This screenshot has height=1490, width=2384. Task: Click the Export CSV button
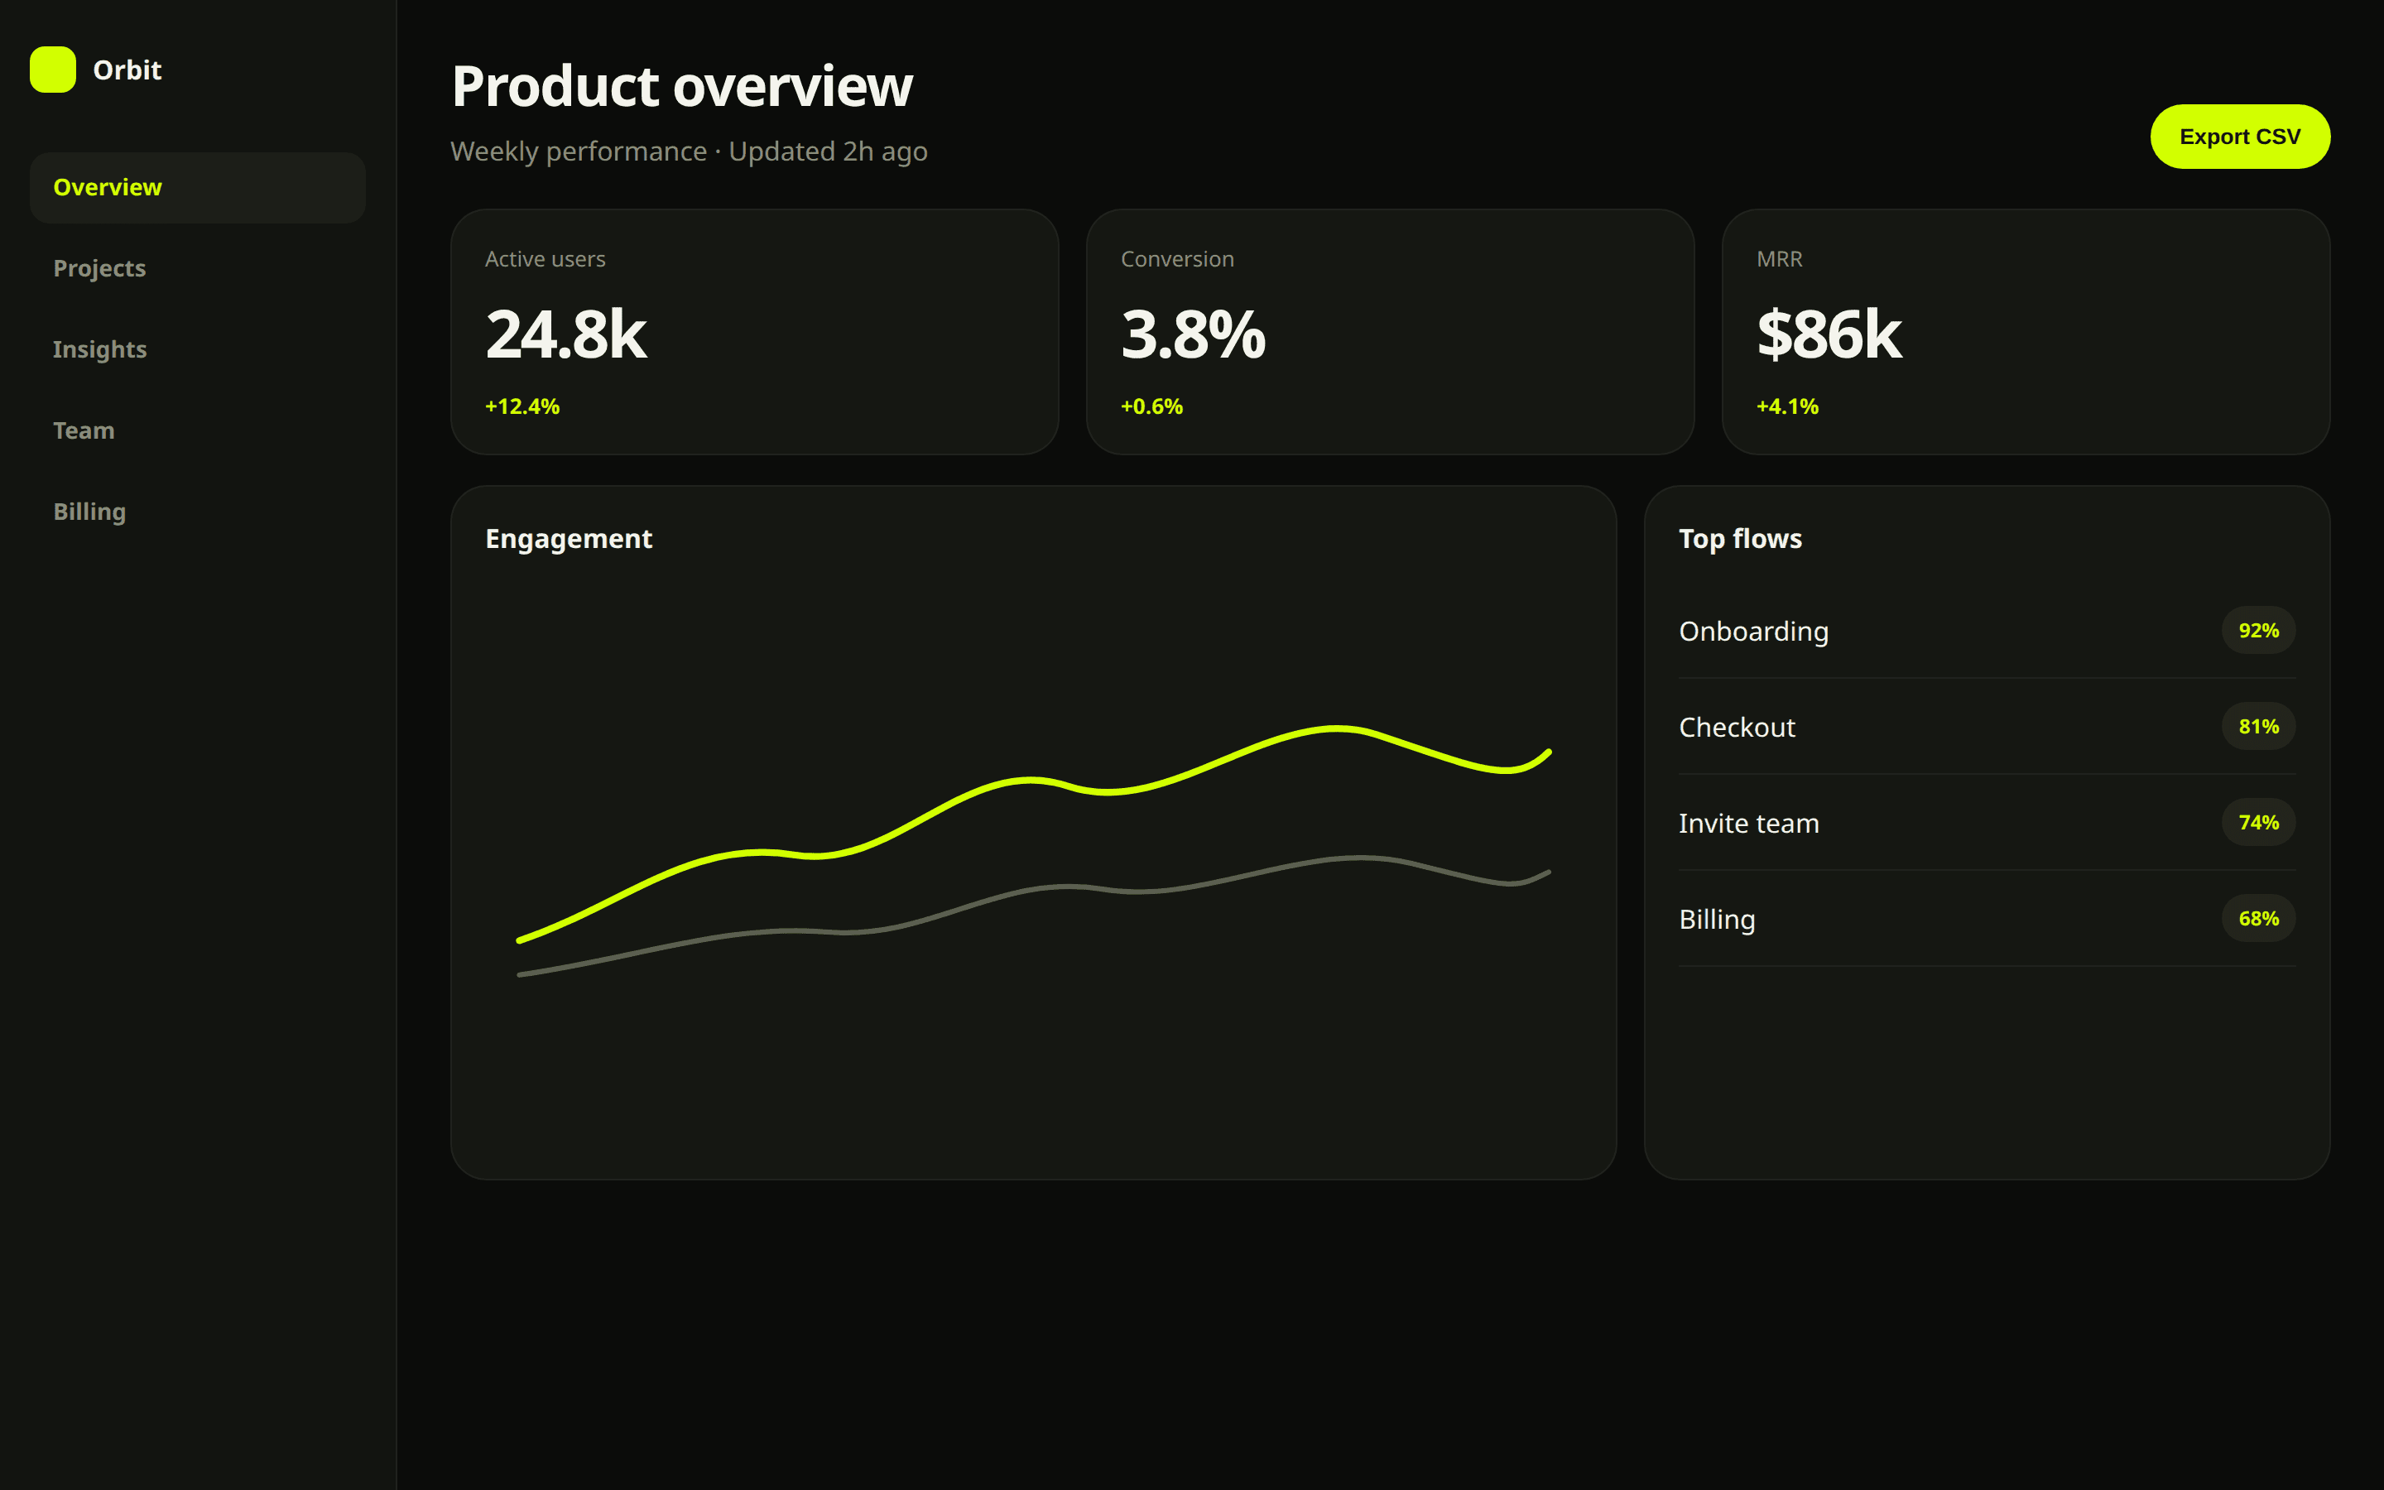click(x=2239, y=136)
